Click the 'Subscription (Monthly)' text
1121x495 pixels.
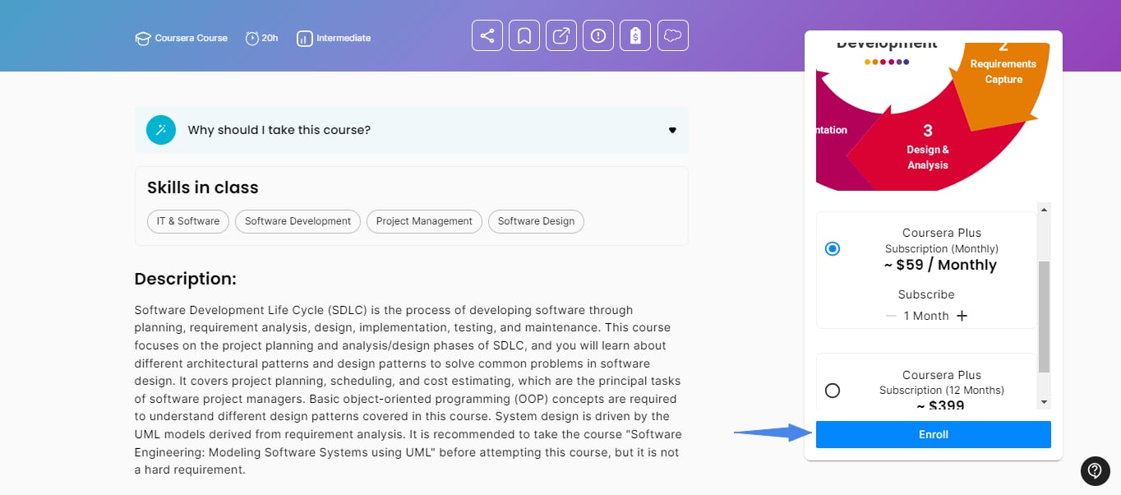tap(942, 248)
